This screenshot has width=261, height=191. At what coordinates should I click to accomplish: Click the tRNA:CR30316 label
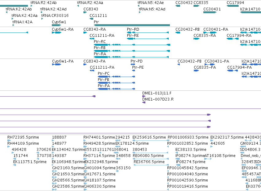(x=55, y=15)
